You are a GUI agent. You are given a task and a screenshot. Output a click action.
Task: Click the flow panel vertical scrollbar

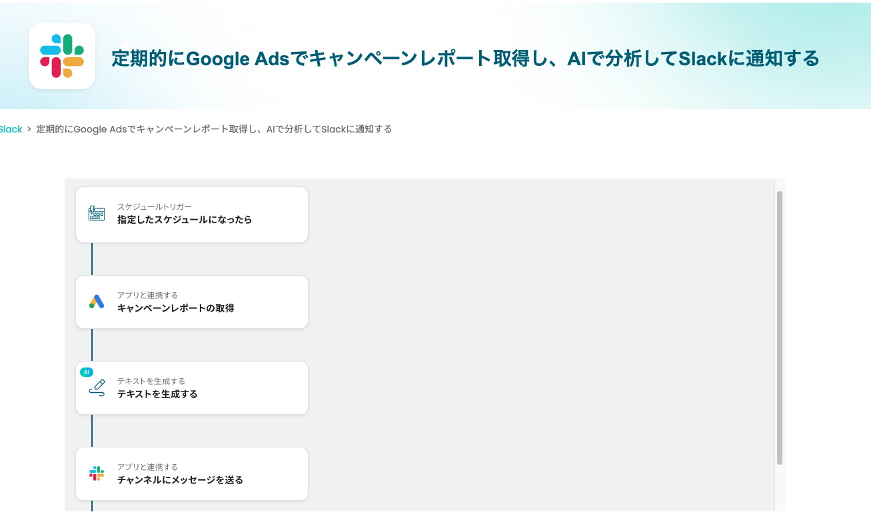coord(780,326)
